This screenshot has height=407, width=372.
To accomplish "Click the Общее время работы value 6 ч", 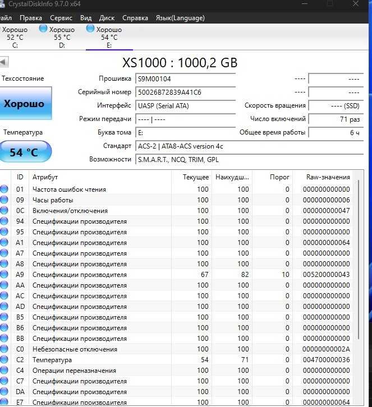I will point(336,133).
